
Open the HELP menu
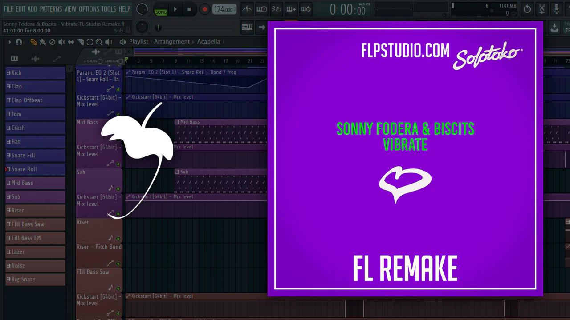[124, 9]
